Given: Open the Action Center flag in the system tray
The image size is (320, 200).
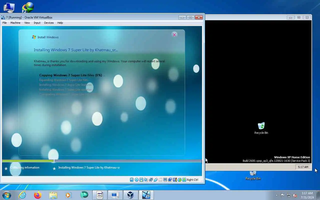Looking at the screenshot, I should (x=282, y=195).
